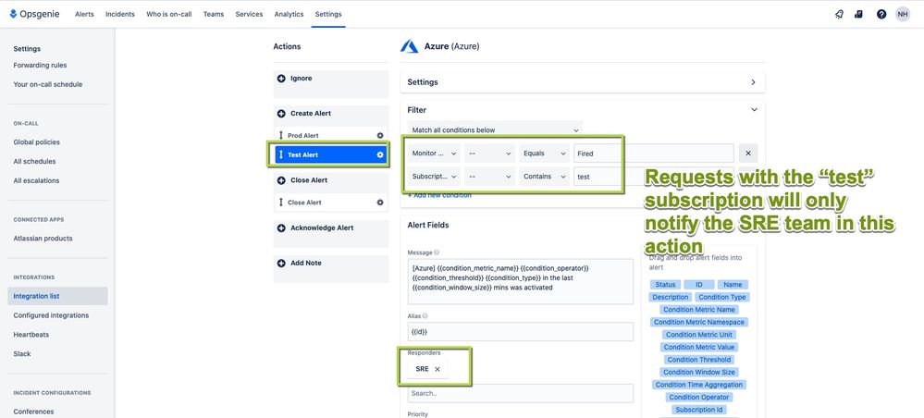Click the Condition Threshold tag

[x=699, y=360]
